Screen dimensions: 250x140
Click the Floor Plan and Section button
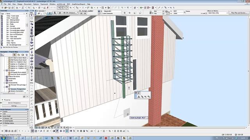pyautogui.click(x=239, y=13)
